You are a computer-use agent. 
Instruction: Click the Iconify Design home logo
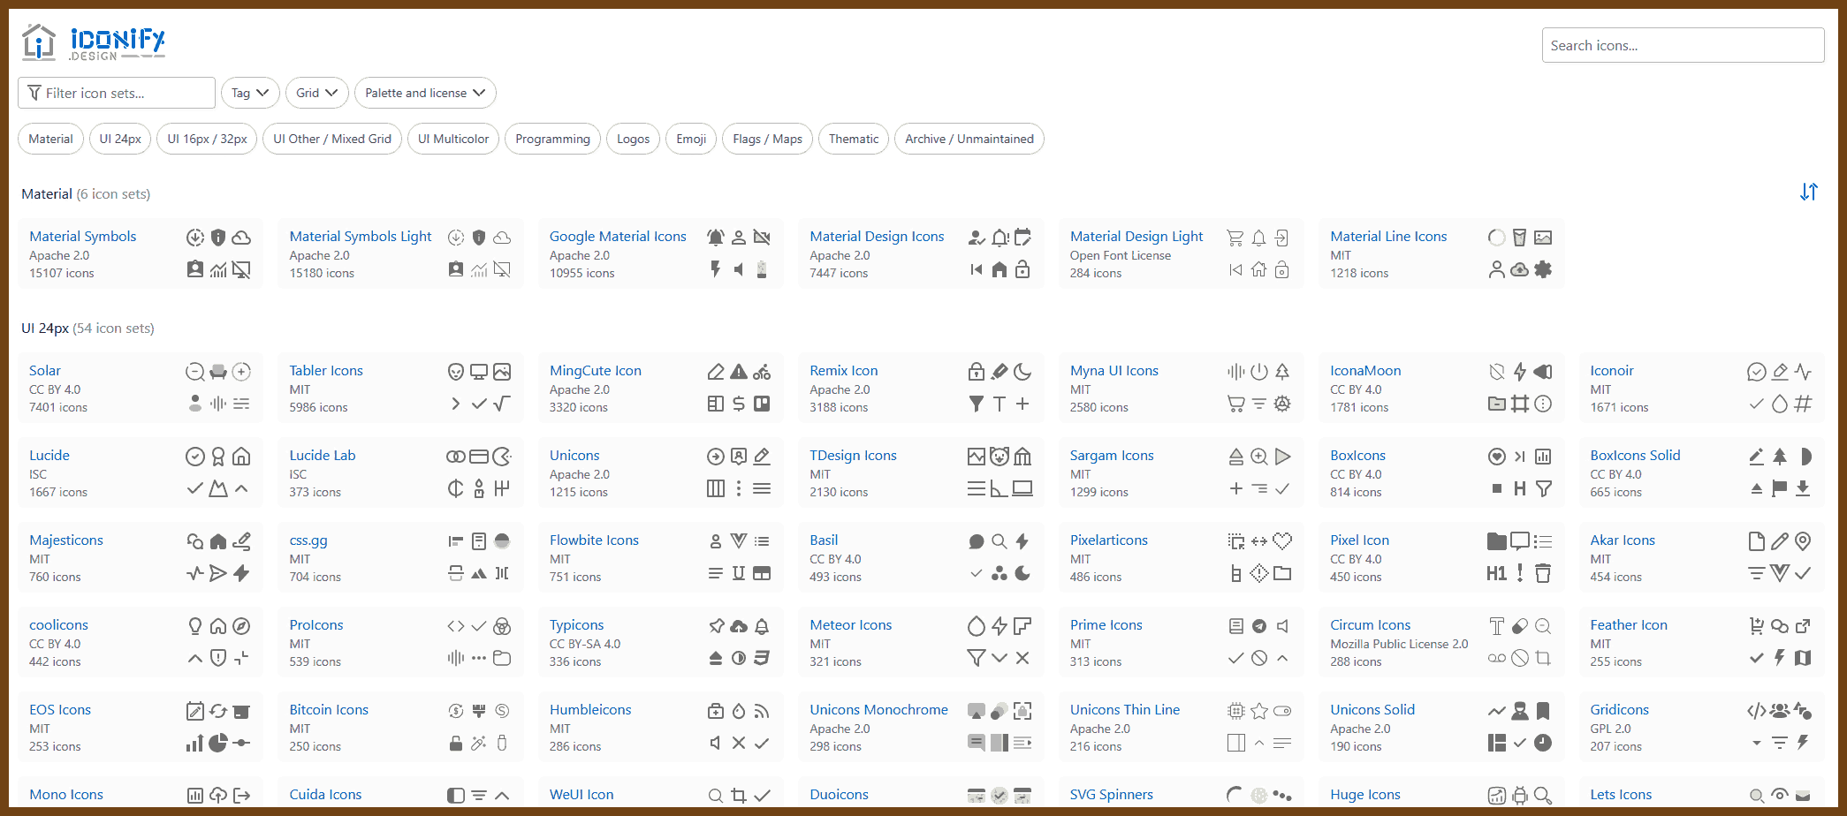click(x=93, y=42)
